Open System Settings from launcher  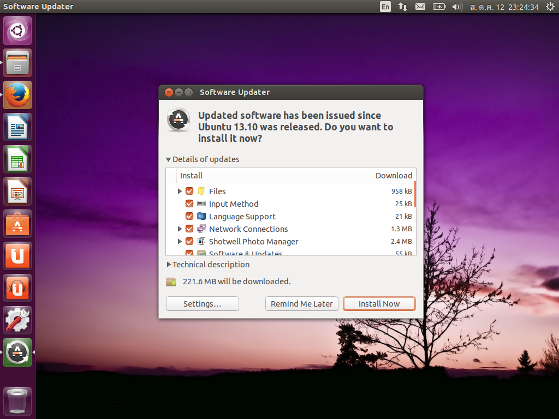pyautogui.click(x=17, y=320)
